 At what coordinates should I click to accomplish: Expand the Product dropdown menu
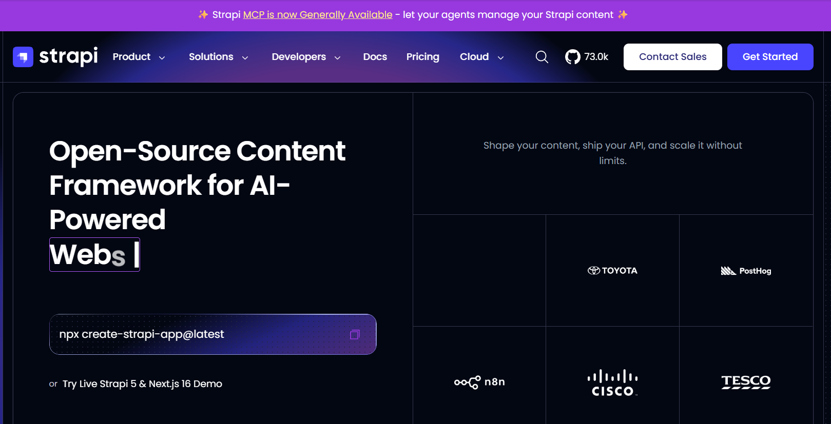[x=139, y=57]
